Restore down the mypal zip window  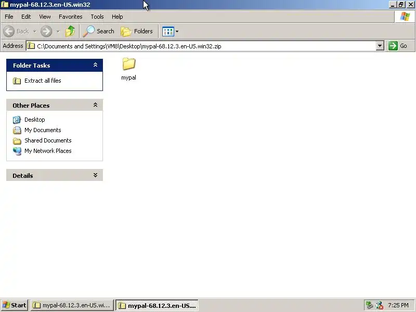click(x=401, y=5)
